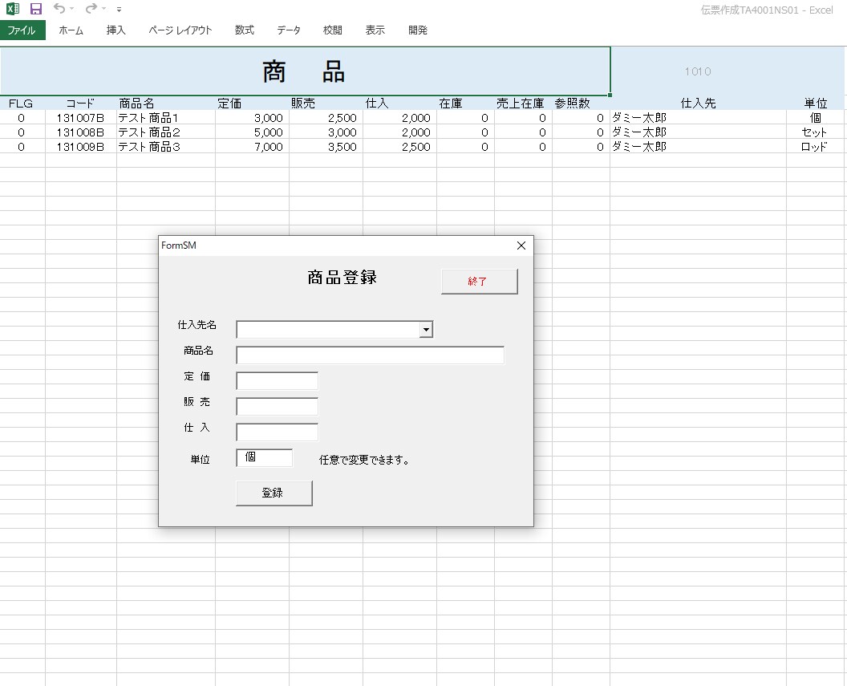Select the 販売 value 2,500 of テスト商品1
The image size is (847, 686).
[x=326, y=118]
